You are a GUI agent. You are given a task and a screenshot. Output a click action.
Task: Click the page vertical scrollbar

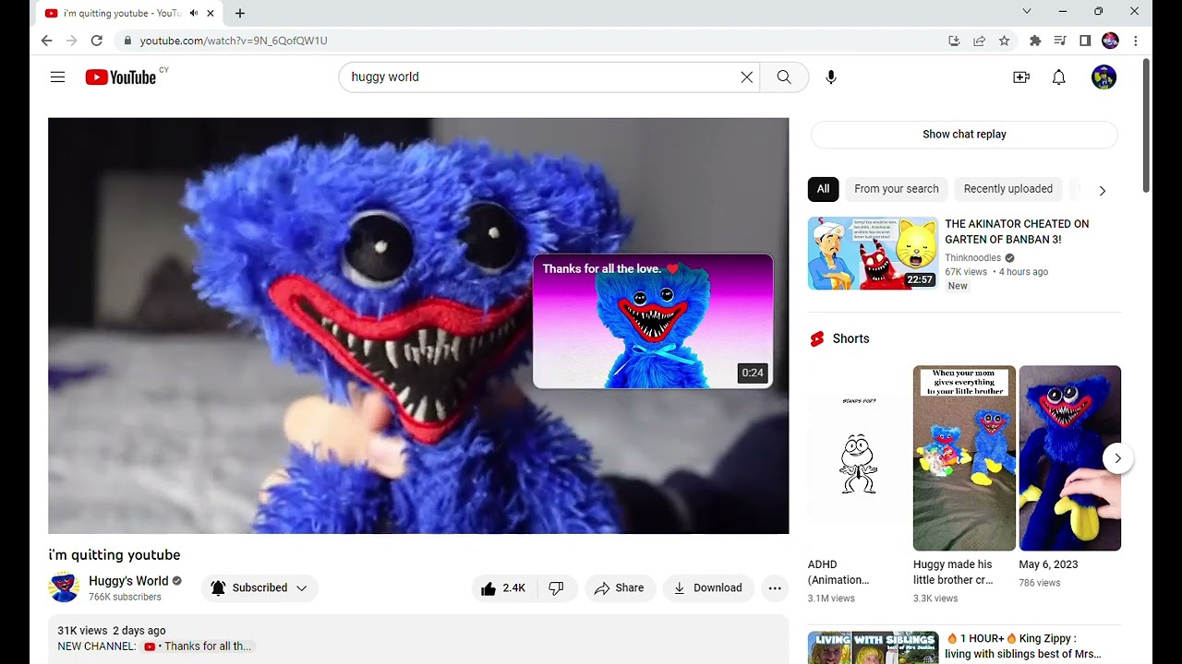[1146, 125]
